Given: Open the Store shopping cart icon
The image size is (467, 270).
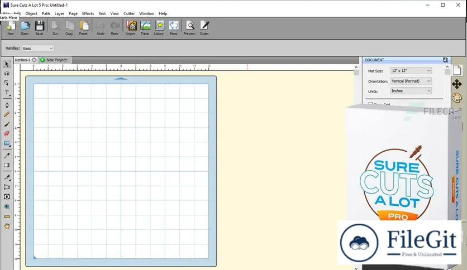Looking at the screenshot, I should click(174, 27).
